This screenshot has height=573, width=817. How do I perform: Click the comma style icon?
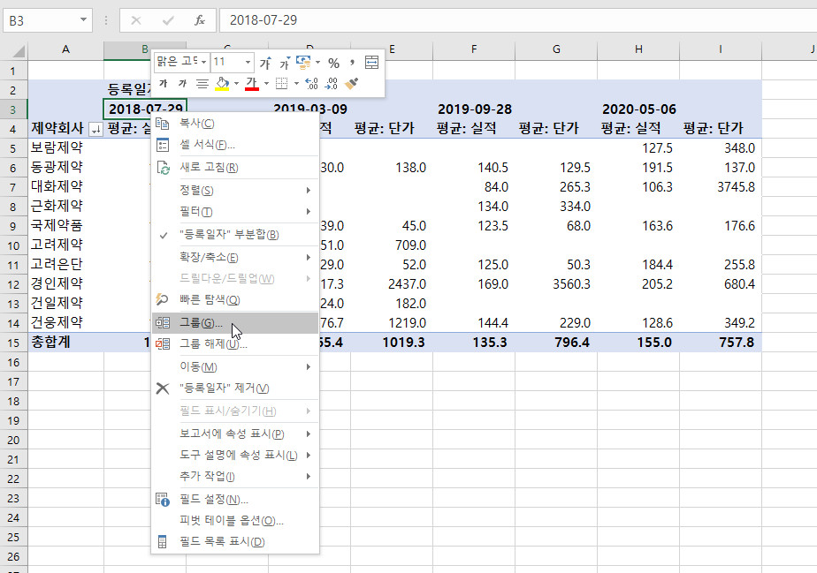(x=352, y=63)
